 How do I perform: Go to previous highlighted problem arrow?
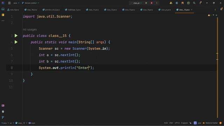213,15
